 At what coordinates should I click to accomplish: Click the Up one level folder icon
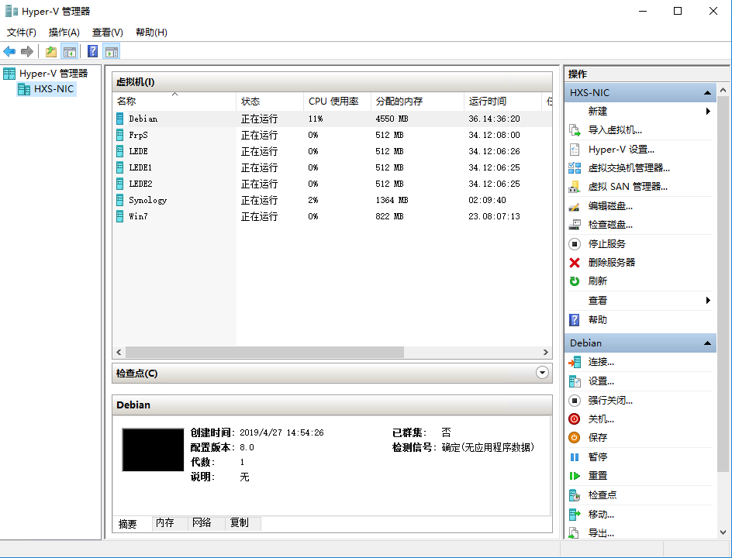(51, 51)
